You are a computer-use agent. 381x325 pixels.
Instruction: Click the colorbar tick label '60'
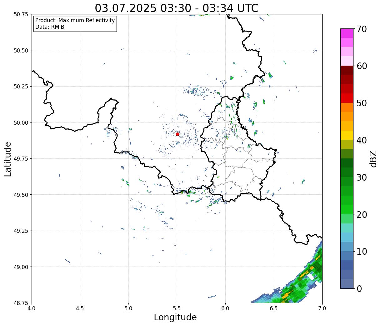(362, 66)
